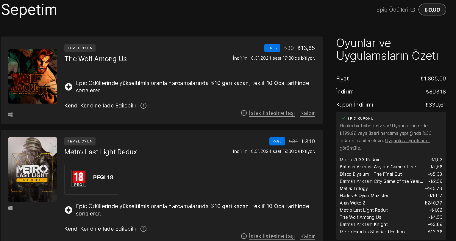Click the Sepetim page heading

pyautogui.click(x=29, y=10)
